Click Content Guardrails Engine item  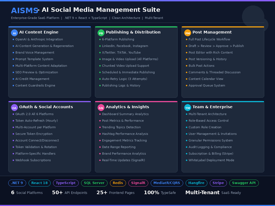tap(35, 85)
